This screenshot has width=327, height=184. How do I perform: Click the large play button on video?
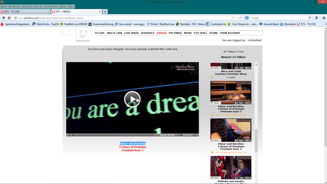point(132,99)
